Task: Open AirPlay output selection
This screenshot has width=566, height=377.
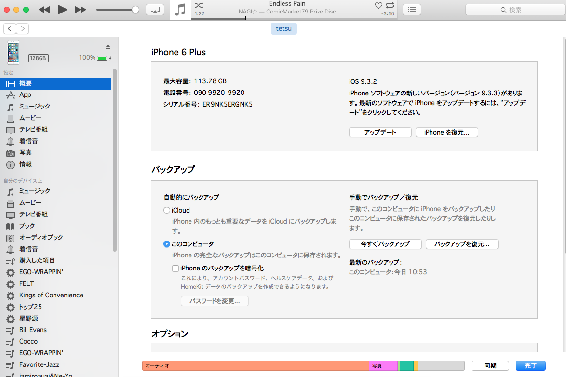Action: pyautogui.click(x=155, y=10)
